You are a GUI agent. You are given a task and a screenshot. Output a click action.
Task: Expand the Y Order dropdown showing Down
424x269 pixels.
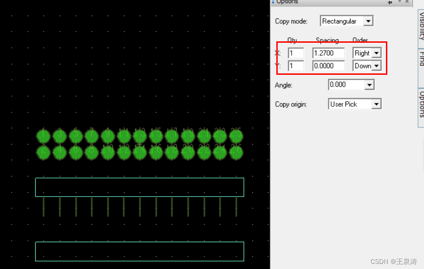(x=376, y=66)
